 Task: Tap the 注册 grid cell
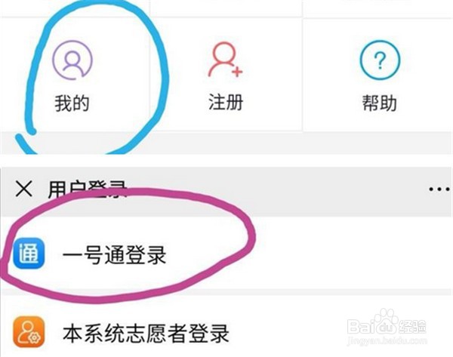226,75
